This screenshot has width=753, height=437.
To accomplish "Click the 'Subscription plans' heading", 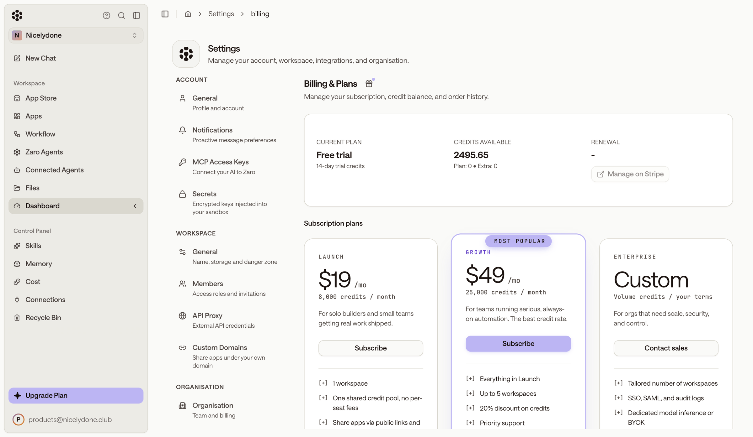I will tap(333, 223).
